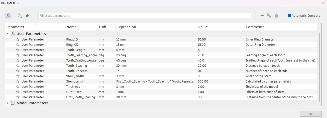Click 'Fillets at both ends of stem' comment
This screenshot has height=118, width=327.
265,92
